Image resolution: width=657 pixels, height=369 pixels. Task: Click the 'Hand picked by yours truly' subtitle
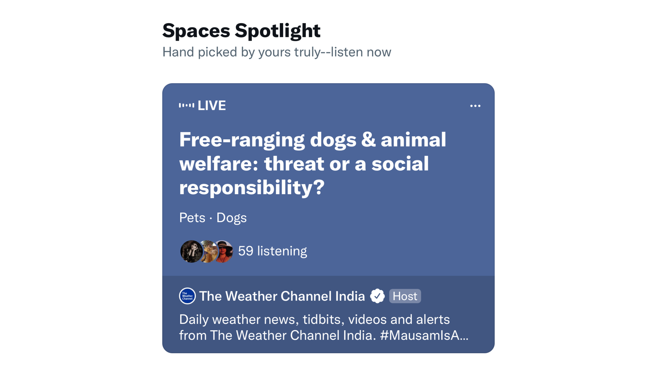pos(277,52)
